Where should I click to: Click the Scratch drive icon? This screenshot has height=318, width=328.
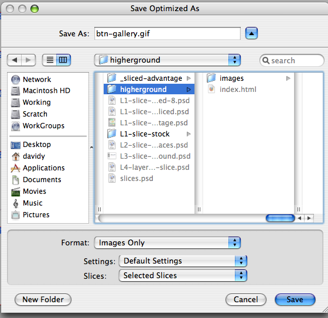[x=15, y=114]
